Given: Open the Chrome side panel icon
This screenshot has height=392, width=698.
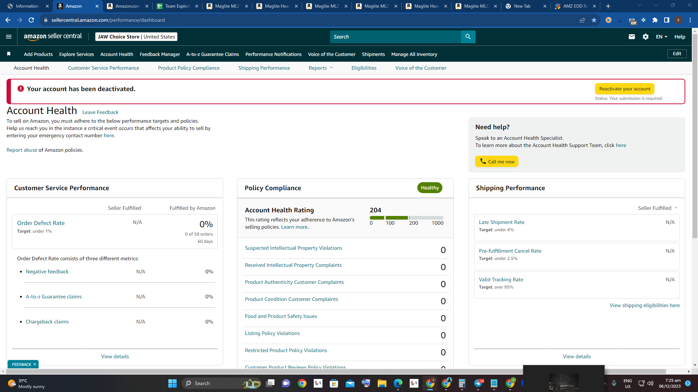Looking at the screenshot, I should click(667, 20).
